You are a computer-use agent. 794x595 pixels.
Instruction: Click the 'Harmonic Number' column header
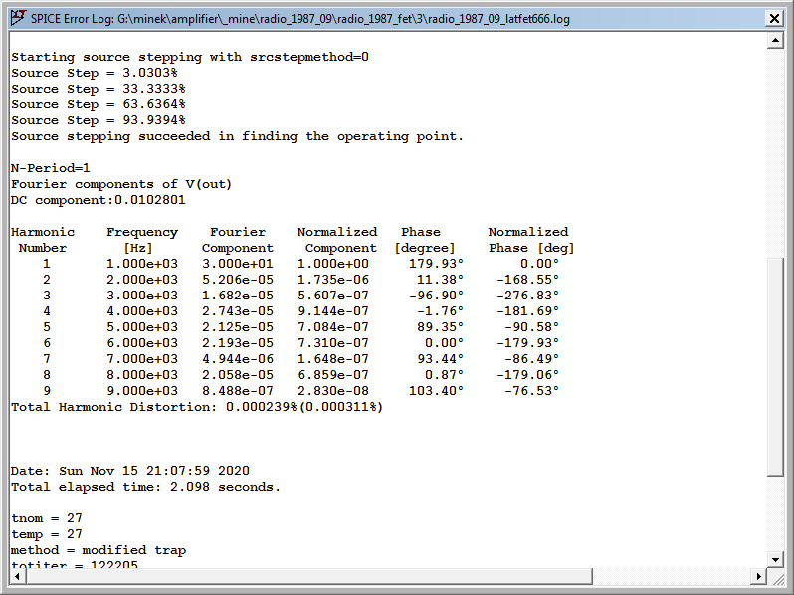pos(43,240)
